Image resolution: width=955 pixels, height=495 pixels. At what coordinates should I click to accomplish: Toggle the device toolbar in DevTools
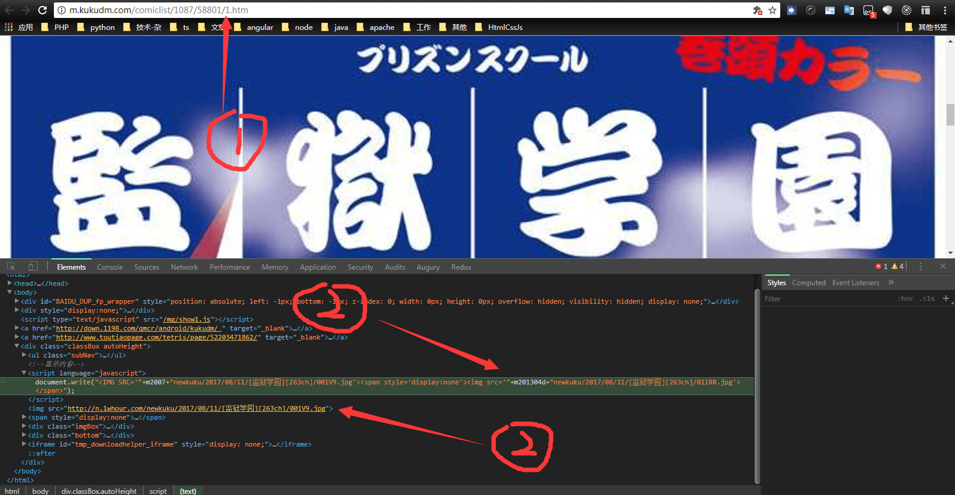click(x=33, y=267)
